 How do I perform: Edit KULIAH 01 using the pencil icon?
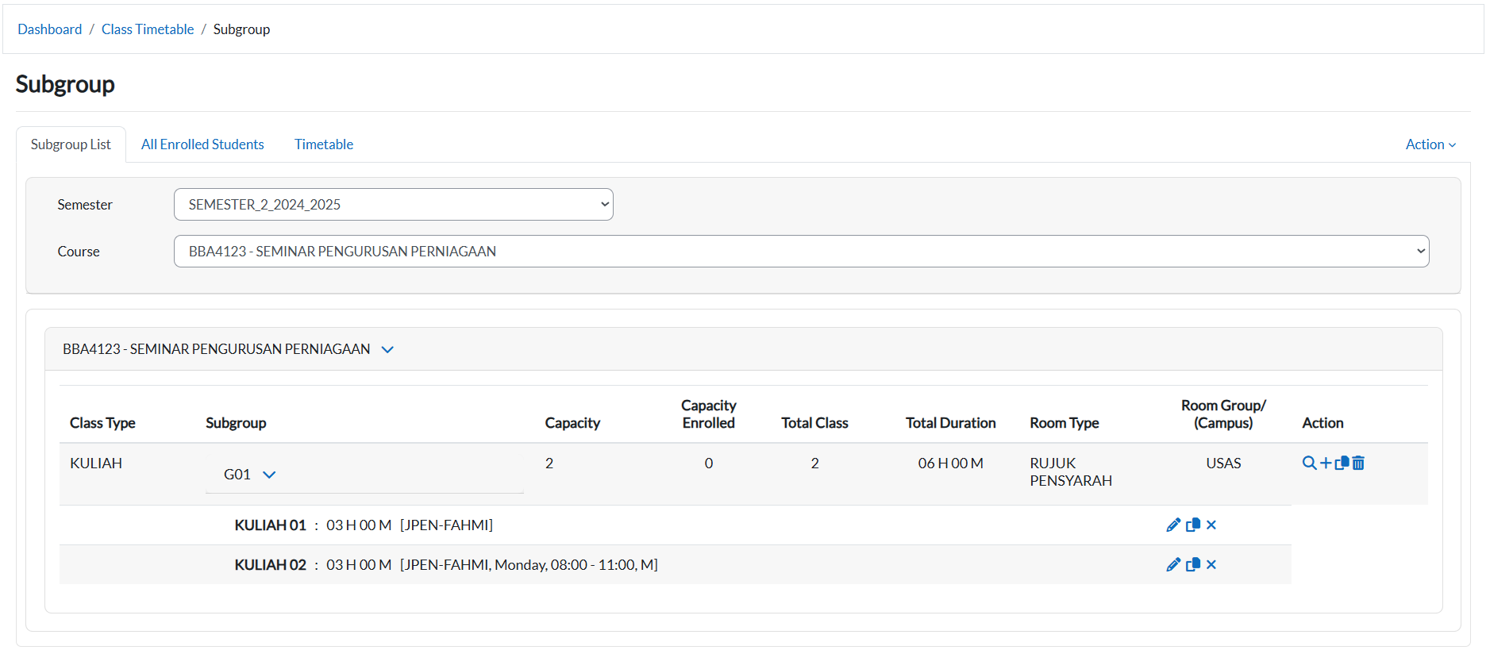[x=1173, y=525]
